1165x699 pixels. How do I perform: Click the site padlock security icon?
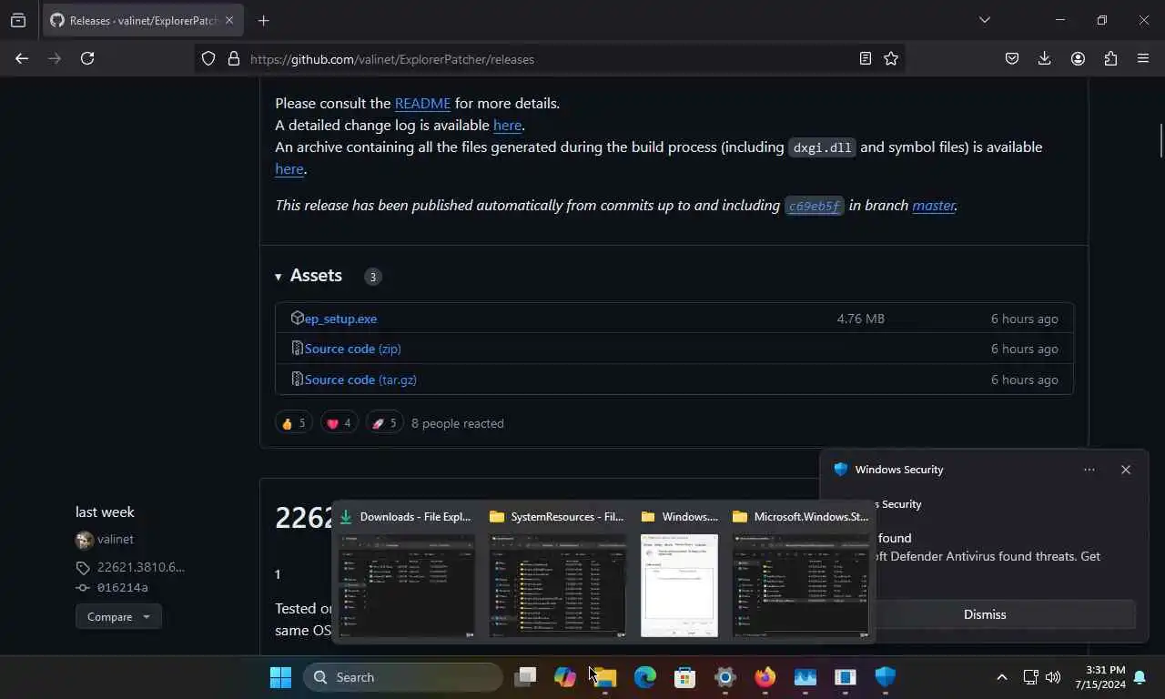(x=234, y=58)
